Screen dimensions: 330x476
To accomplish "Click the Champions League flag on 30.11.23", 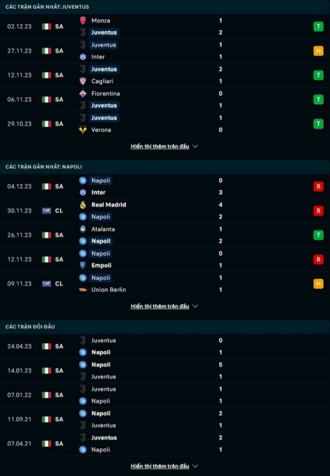I will pyautogui.click(x=47, y=211).
